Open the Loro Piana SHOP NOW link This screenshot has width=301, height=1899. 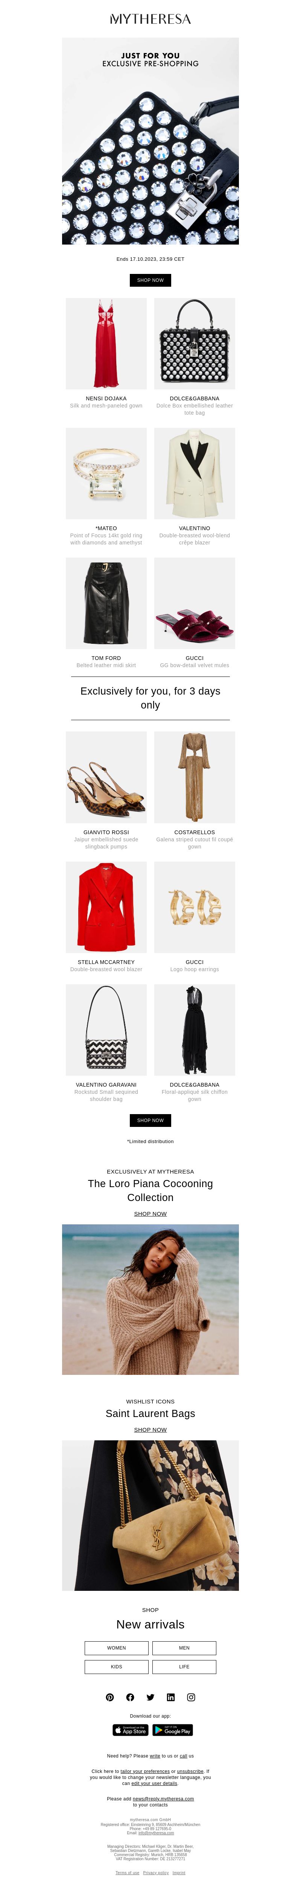(150, 1214)
